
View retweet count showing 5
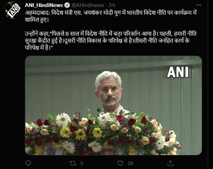tap(82, 163)
